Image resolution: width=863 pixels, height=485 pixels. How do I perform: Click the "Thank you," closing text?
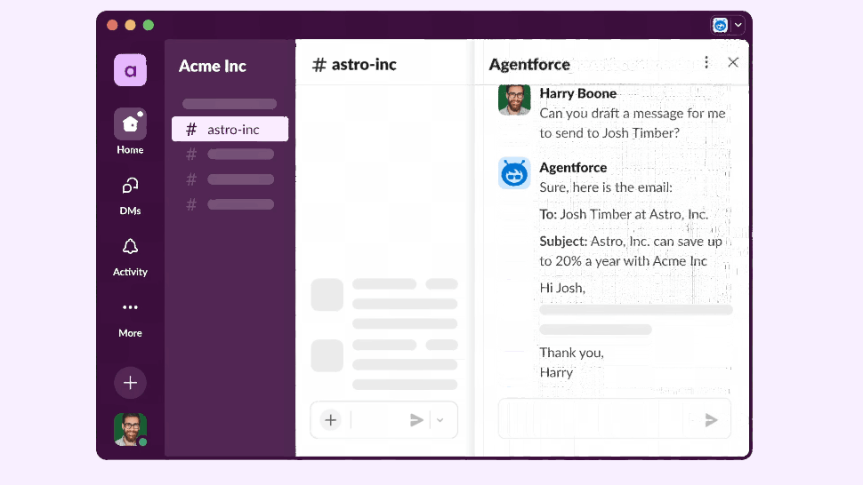coord(571,353)
